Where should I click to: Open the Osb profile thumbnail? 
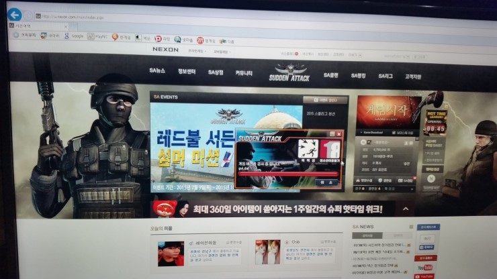[x=267, y=252]
